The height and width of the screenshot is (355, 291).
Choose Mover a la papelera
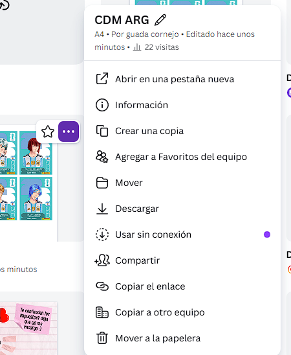(182, 338)
